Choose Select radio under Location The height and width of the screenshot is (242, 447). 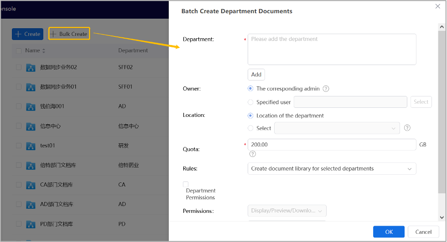250,128
